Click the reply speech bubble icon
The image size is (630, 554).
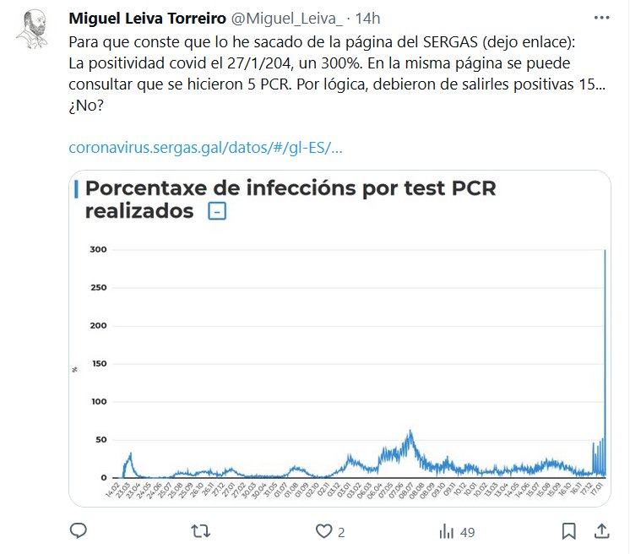pyautogui.click(x=79, y=531)
